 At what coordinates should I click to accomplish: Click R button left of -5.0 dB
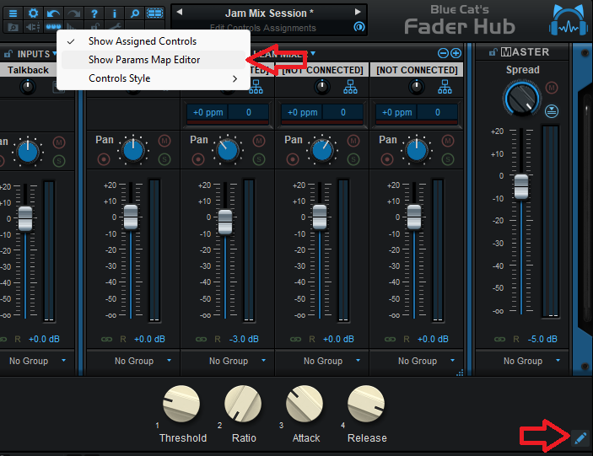click(x=516, y=340)
